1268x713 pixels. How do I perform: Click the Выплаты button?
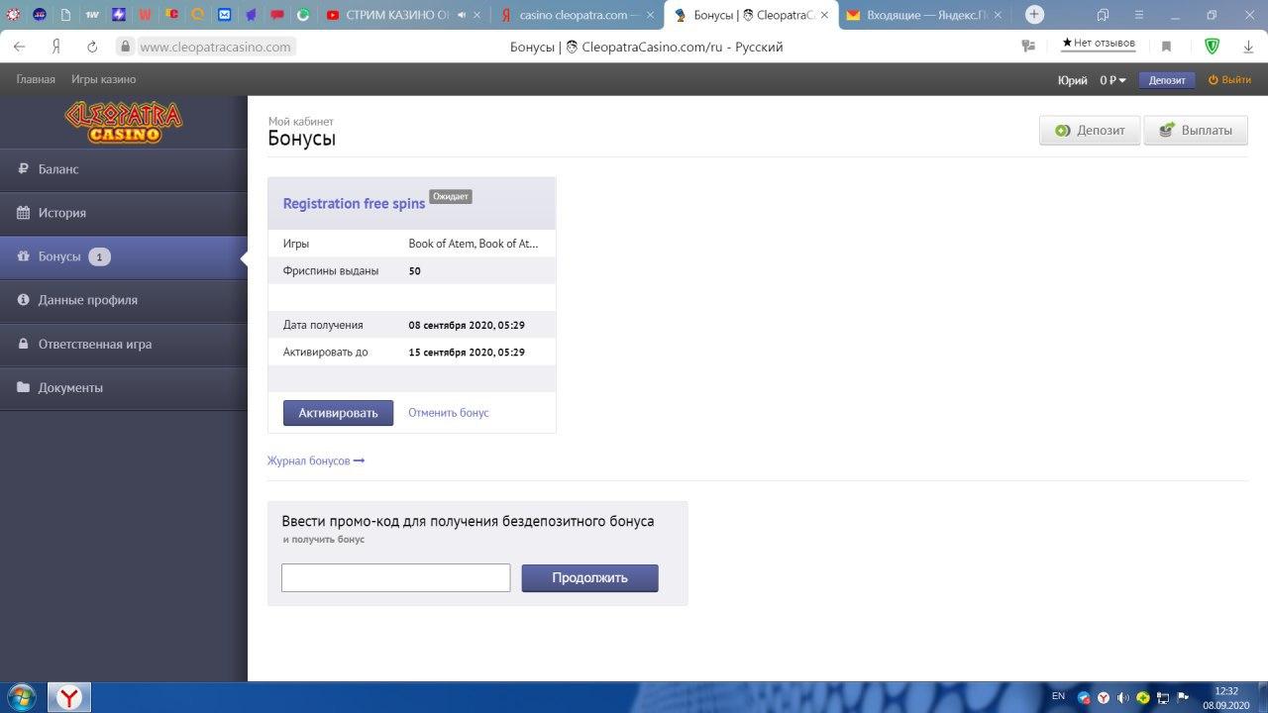pos(1195,131)
